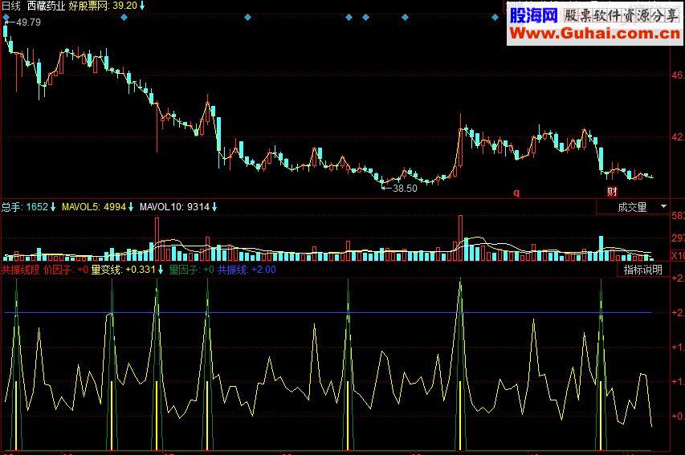Open the 指标说明 indicator description button
The height and width of the screenshot is (455, 685).
tap(642, 270)
